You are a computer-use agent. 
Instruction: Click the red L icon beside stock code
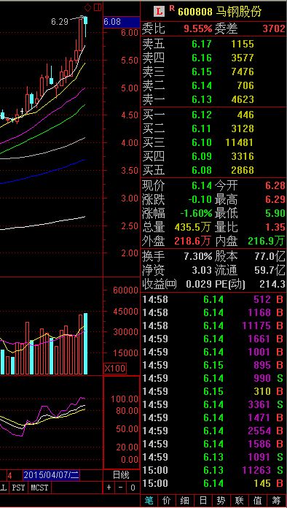click(x=159, y=12)
